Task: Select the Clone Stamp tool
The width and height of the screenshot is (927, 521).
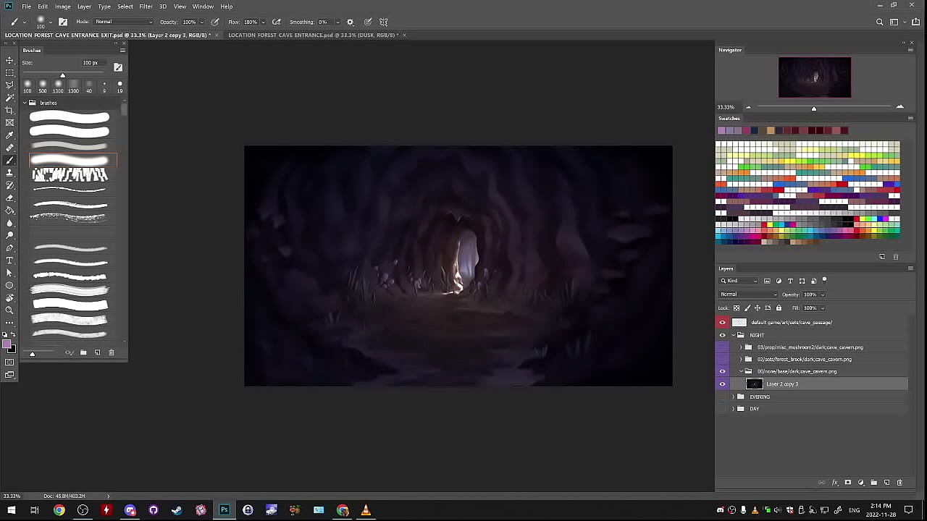Action: tap(9, 173)
